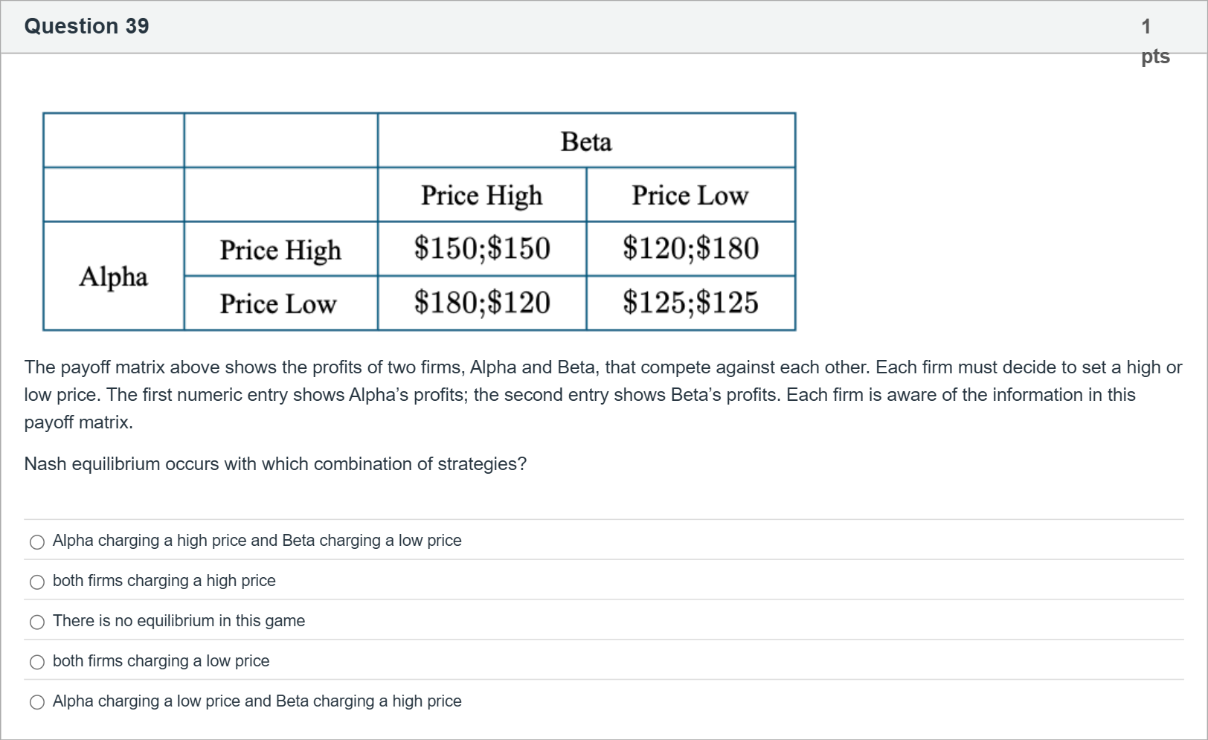
Task: Click the $180;$120 payoff cell
Action: [482, 303]
